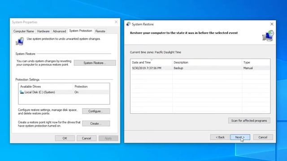Click the Type column header

coord(256,63)
